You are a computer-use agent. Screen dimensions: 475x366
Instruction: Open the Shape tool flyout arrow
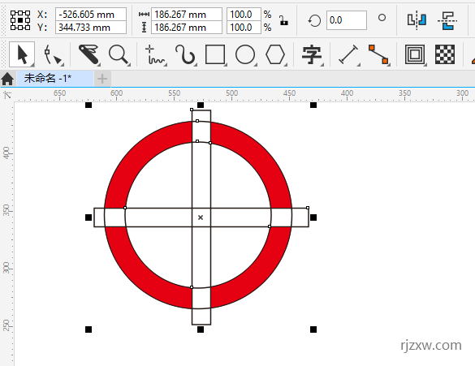pyautogui.click(x=63, y=64)
